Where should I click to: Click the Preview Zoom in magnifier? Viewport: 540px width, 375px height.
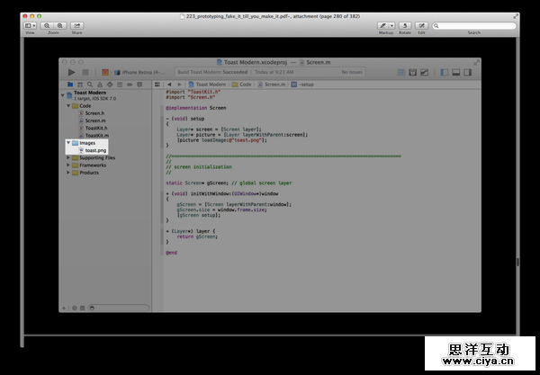click(x=58, y=25)
